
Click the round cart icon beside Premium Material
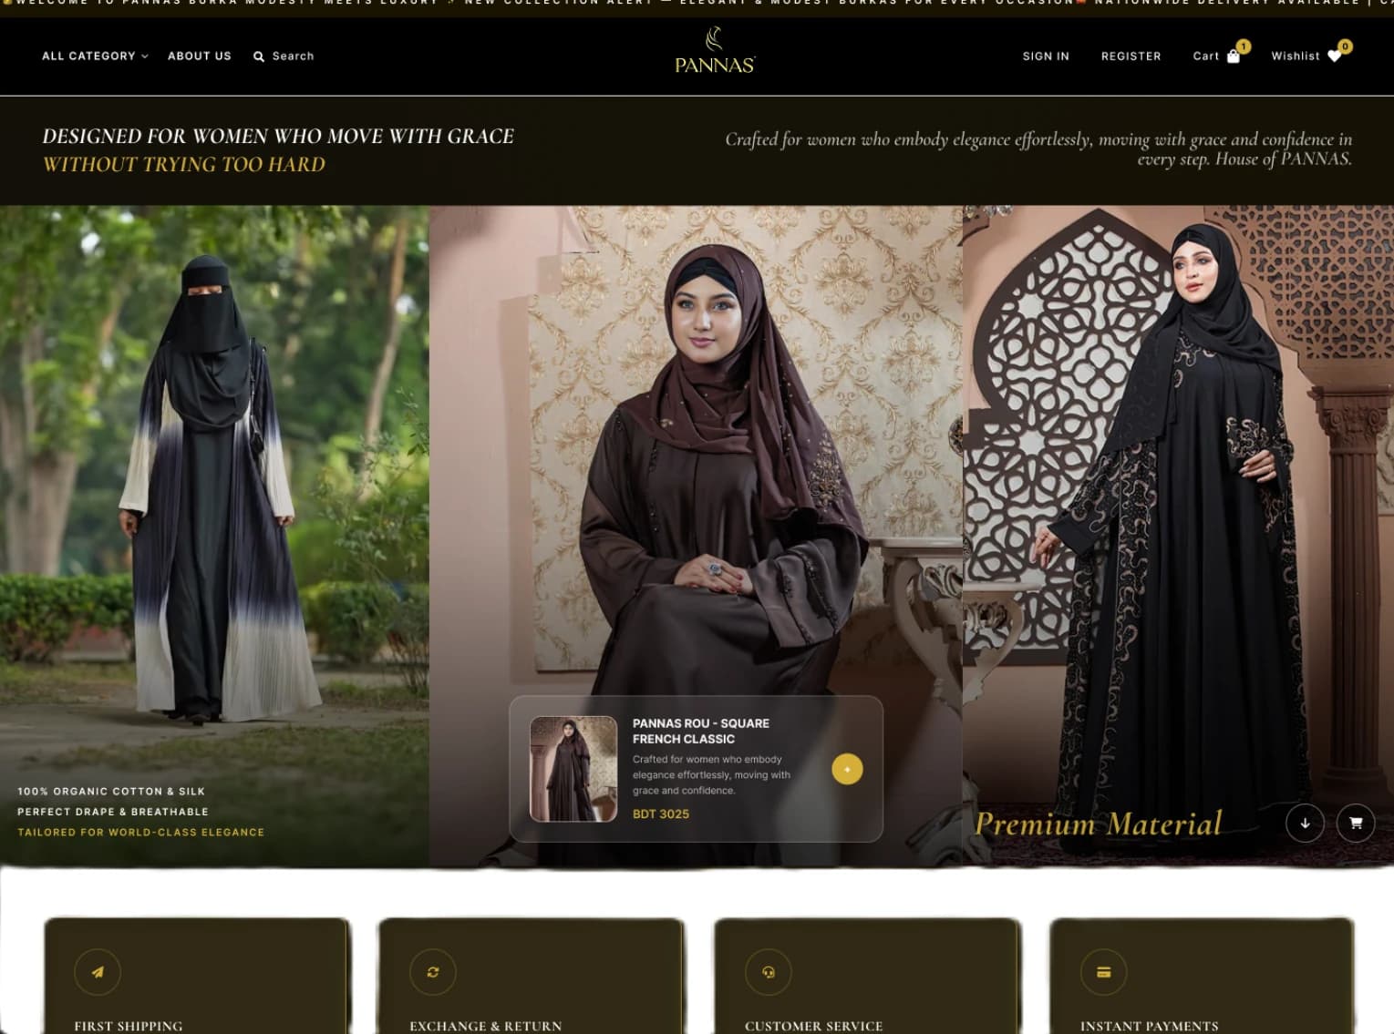coord(1356,824)
